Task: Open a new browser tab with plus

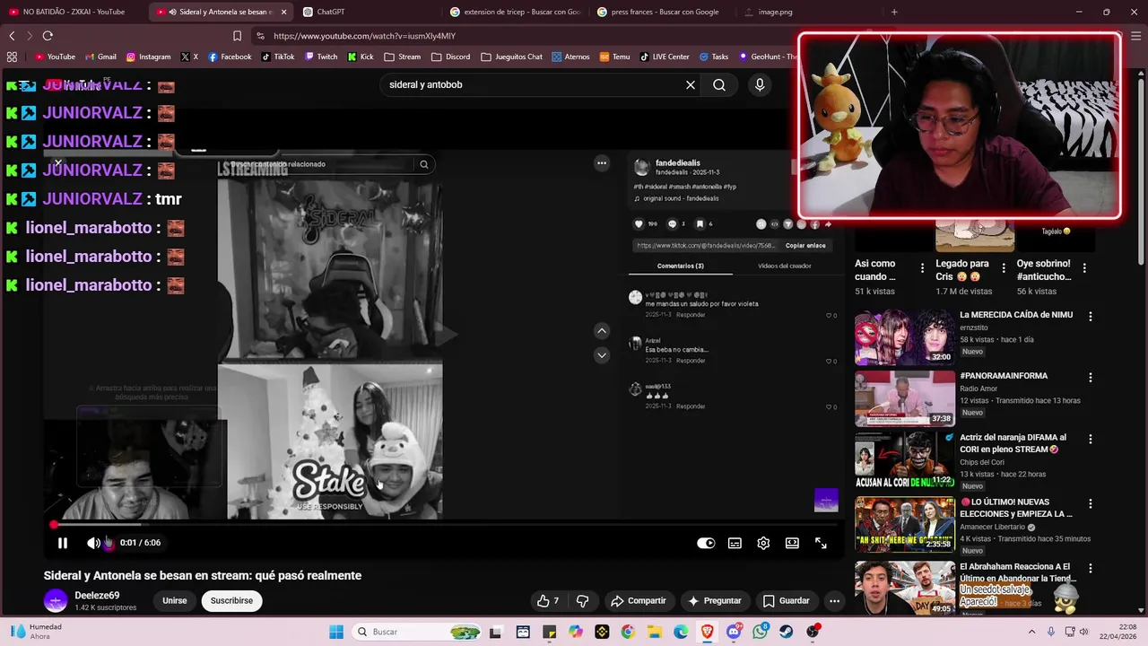Action: [893, 12]
